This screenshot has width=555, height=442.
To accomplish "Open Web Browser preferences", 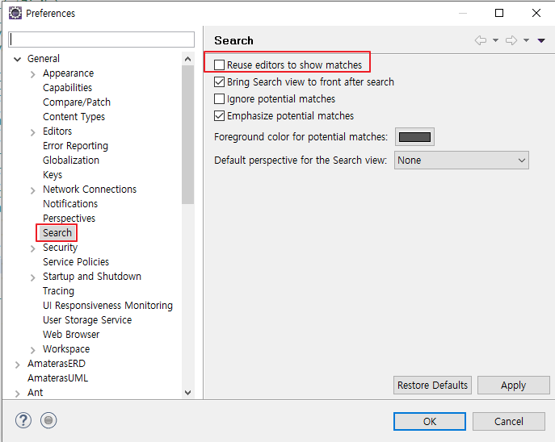I will point(71,334).
